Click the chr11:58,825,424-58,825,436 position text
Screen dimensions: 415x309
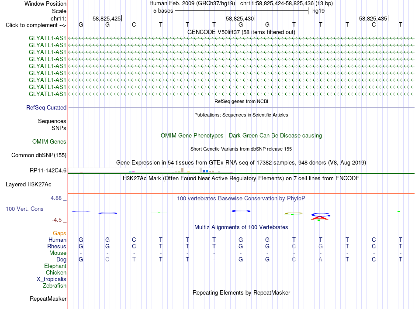tap(277, 3)
